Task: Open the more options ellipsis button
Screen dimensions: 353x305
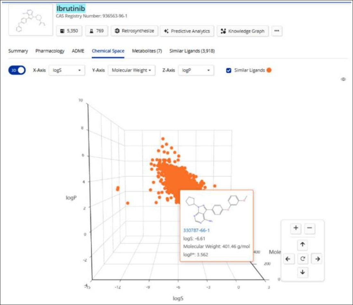Action: [x=277, y=31]
